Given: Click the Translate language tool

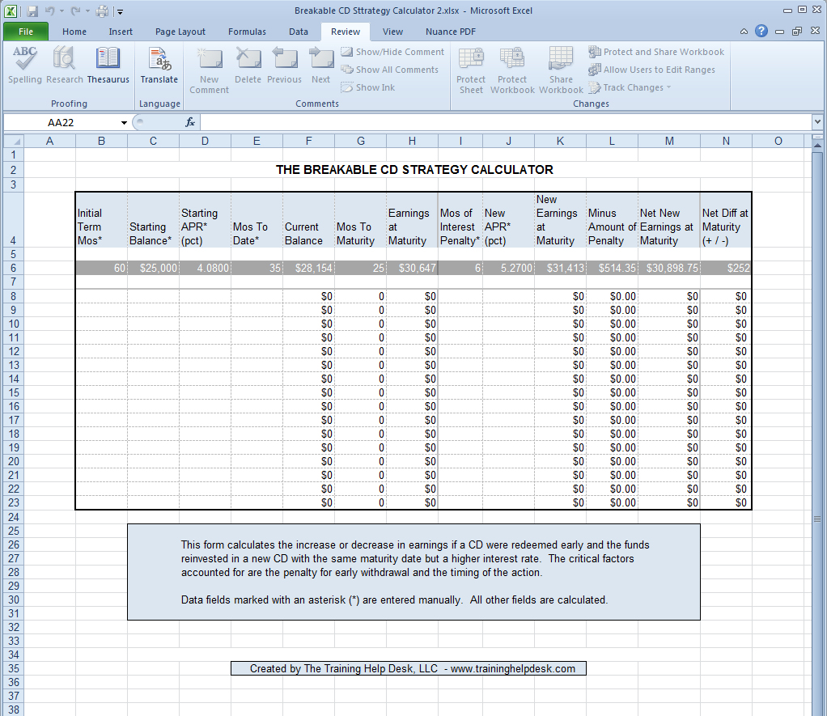Looking at the screenshot, I should pyautogui.click(x=159, y=65).
